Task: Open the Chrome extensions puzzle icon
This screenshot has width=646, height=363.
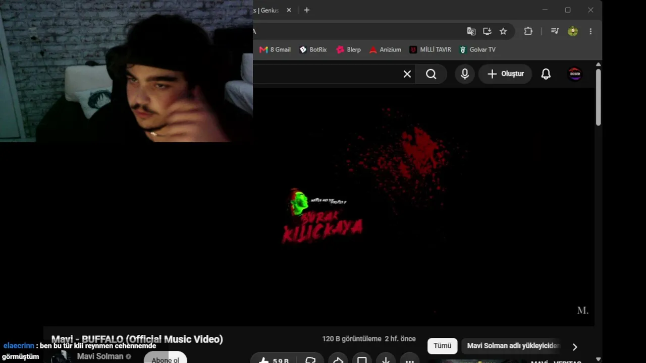Action: click(528, 31)
